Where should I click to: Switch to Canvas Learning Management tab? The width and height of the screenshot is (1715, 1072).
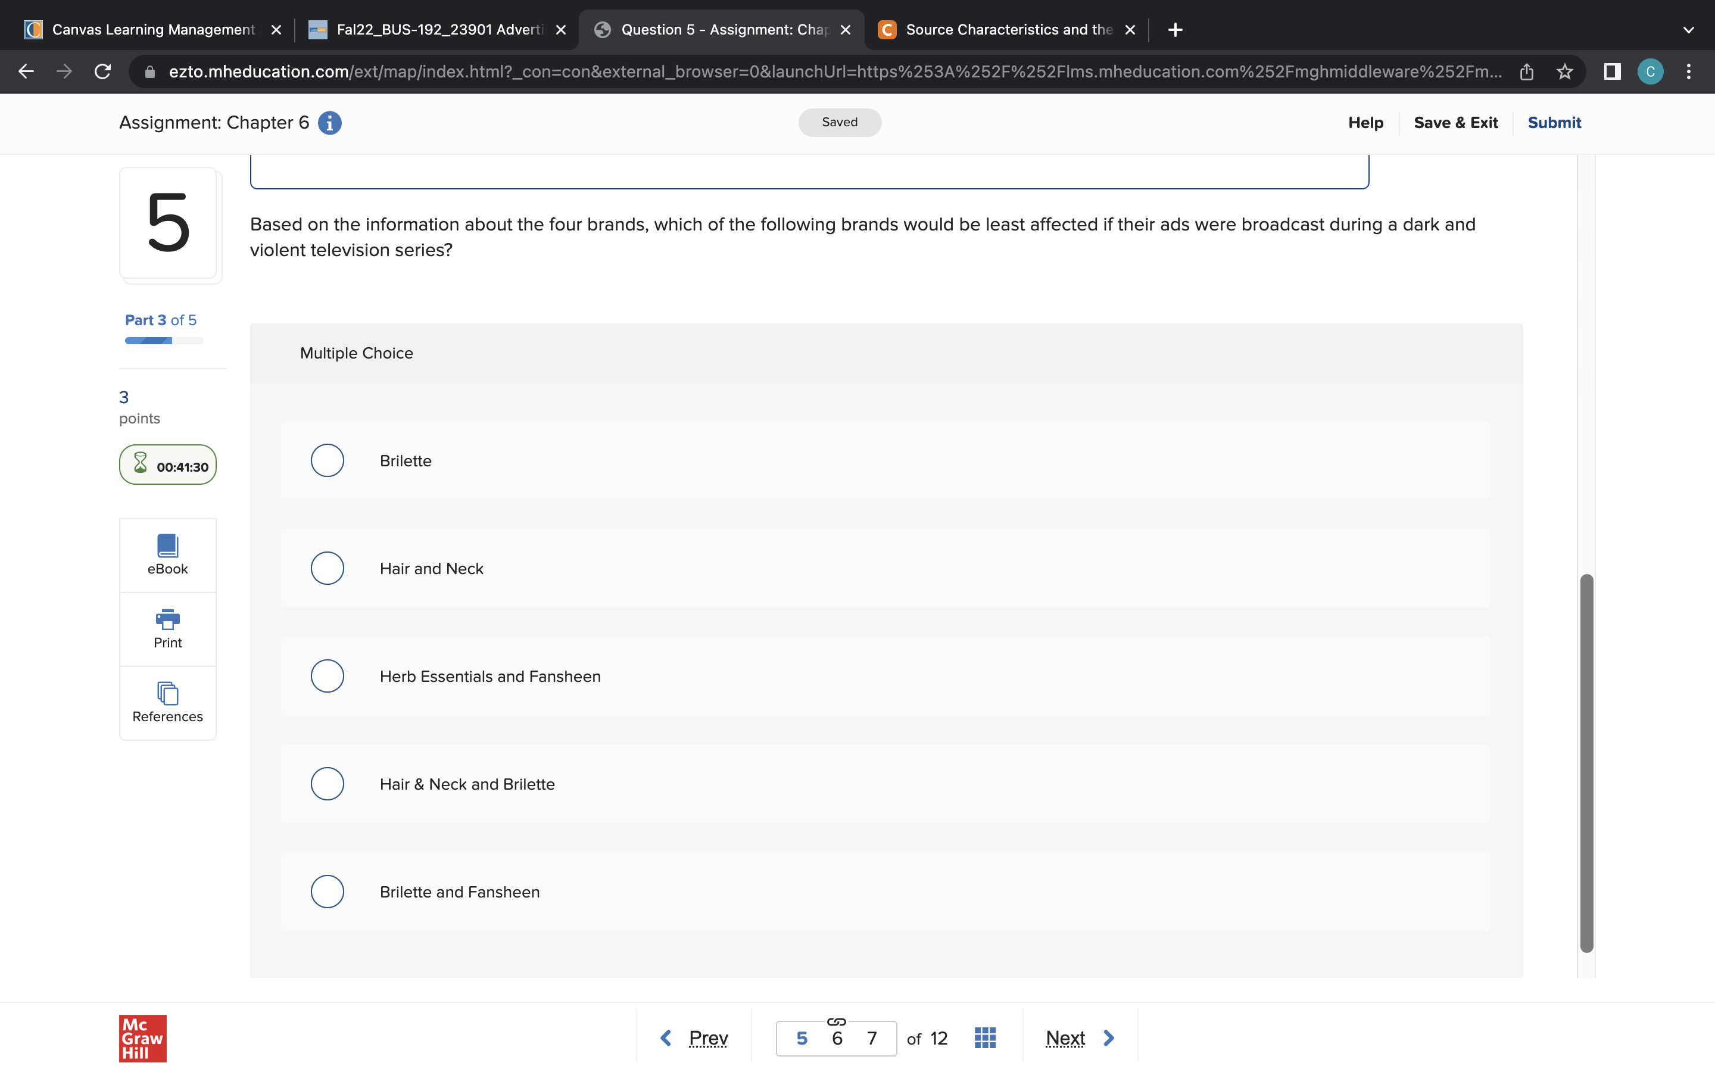[152, 30]
